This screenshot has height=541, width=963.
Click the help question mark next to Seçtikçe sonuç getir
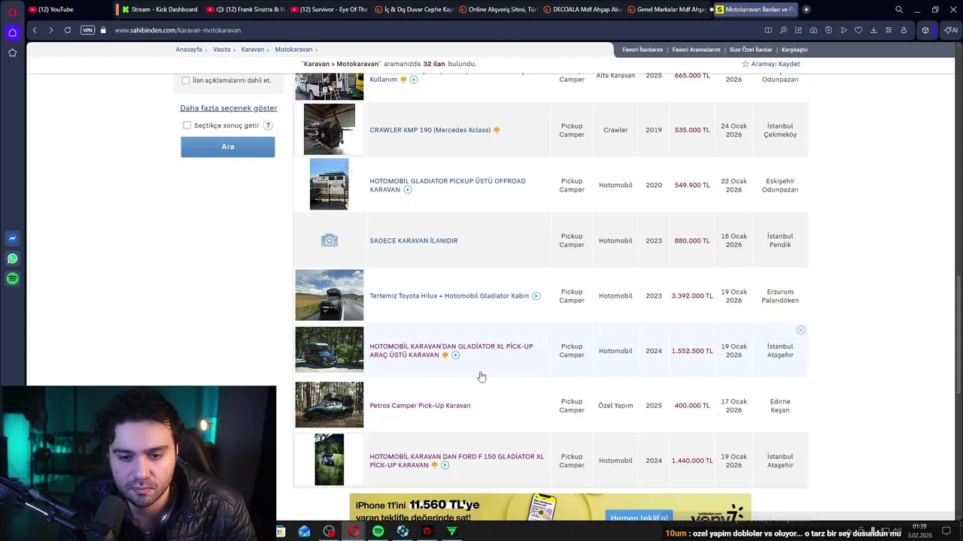[x=268, y=125]
